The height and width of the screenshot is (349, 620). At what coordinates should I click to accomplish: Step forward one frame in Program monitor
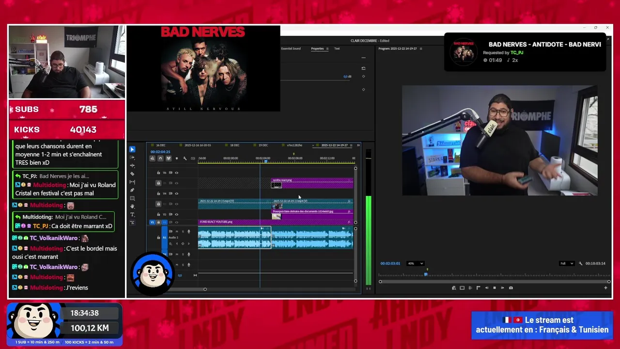503,288
